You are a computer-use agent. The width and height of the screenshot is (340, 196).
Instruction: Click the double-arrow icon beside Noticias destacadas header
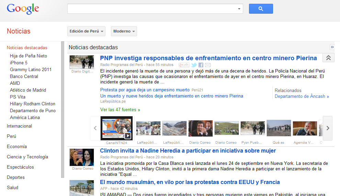point(332,47)
